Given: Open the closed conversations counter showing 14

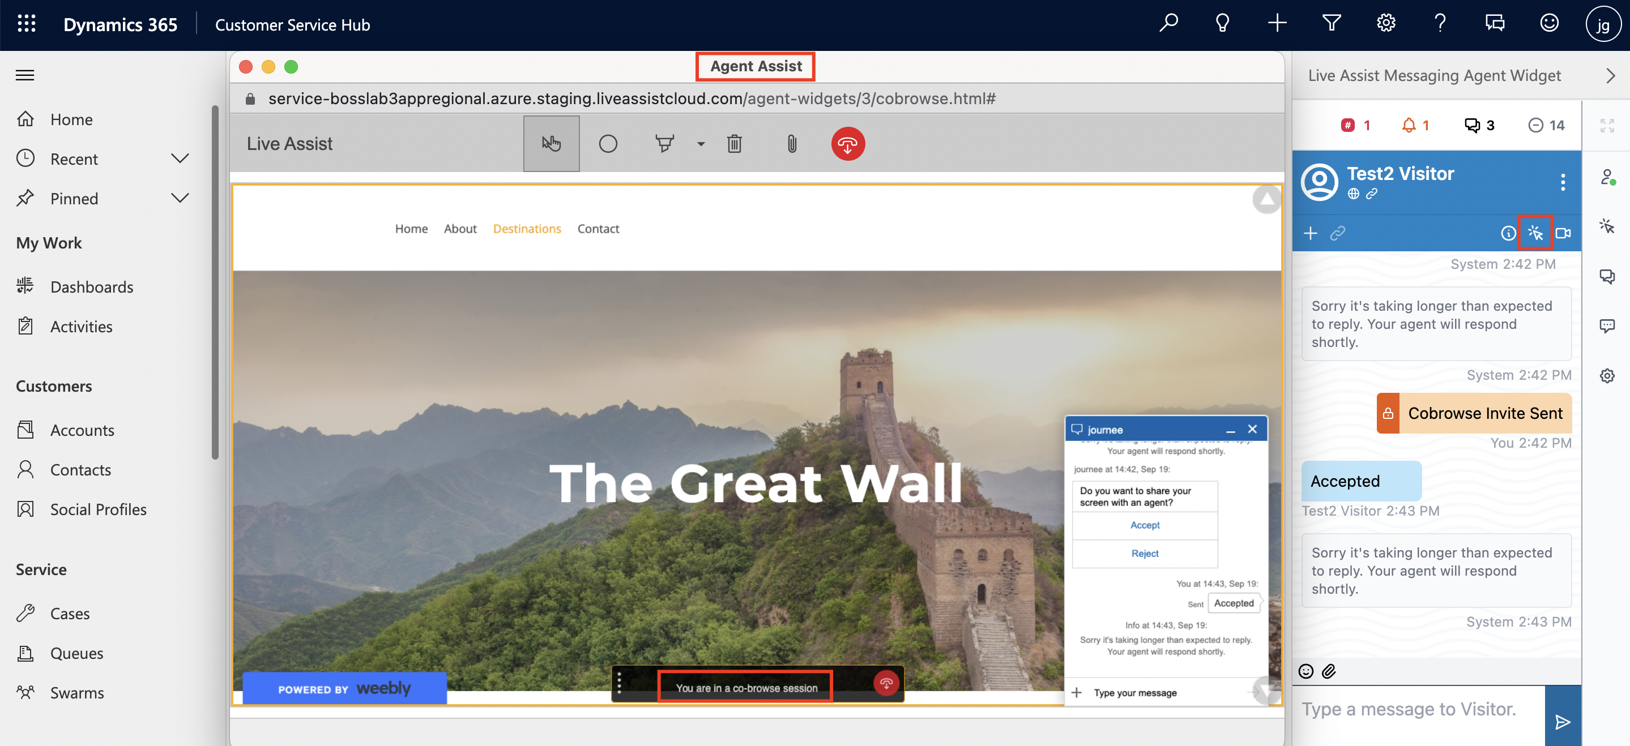Looking at the screenshot, I should click(1546, 125).
